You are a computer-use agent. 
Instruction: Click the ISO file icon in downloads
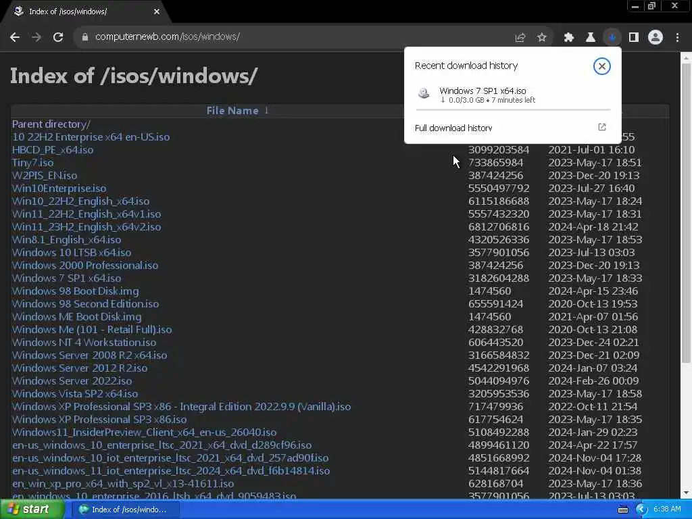(x=424, y=93)
